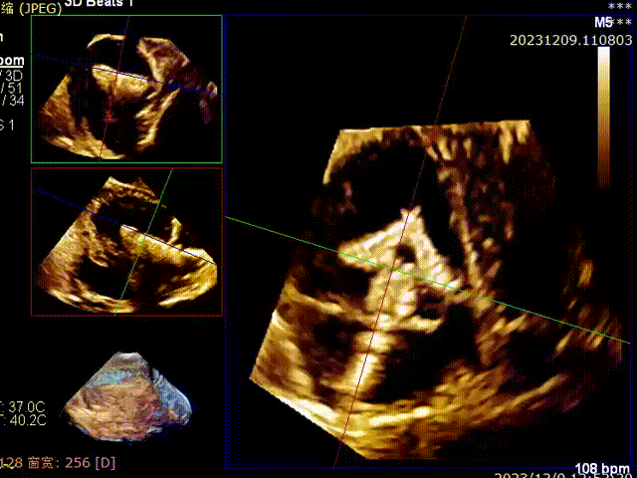
Task: Select the red-bordered middle ultrasound view
Action: click(x=125, y=241)
